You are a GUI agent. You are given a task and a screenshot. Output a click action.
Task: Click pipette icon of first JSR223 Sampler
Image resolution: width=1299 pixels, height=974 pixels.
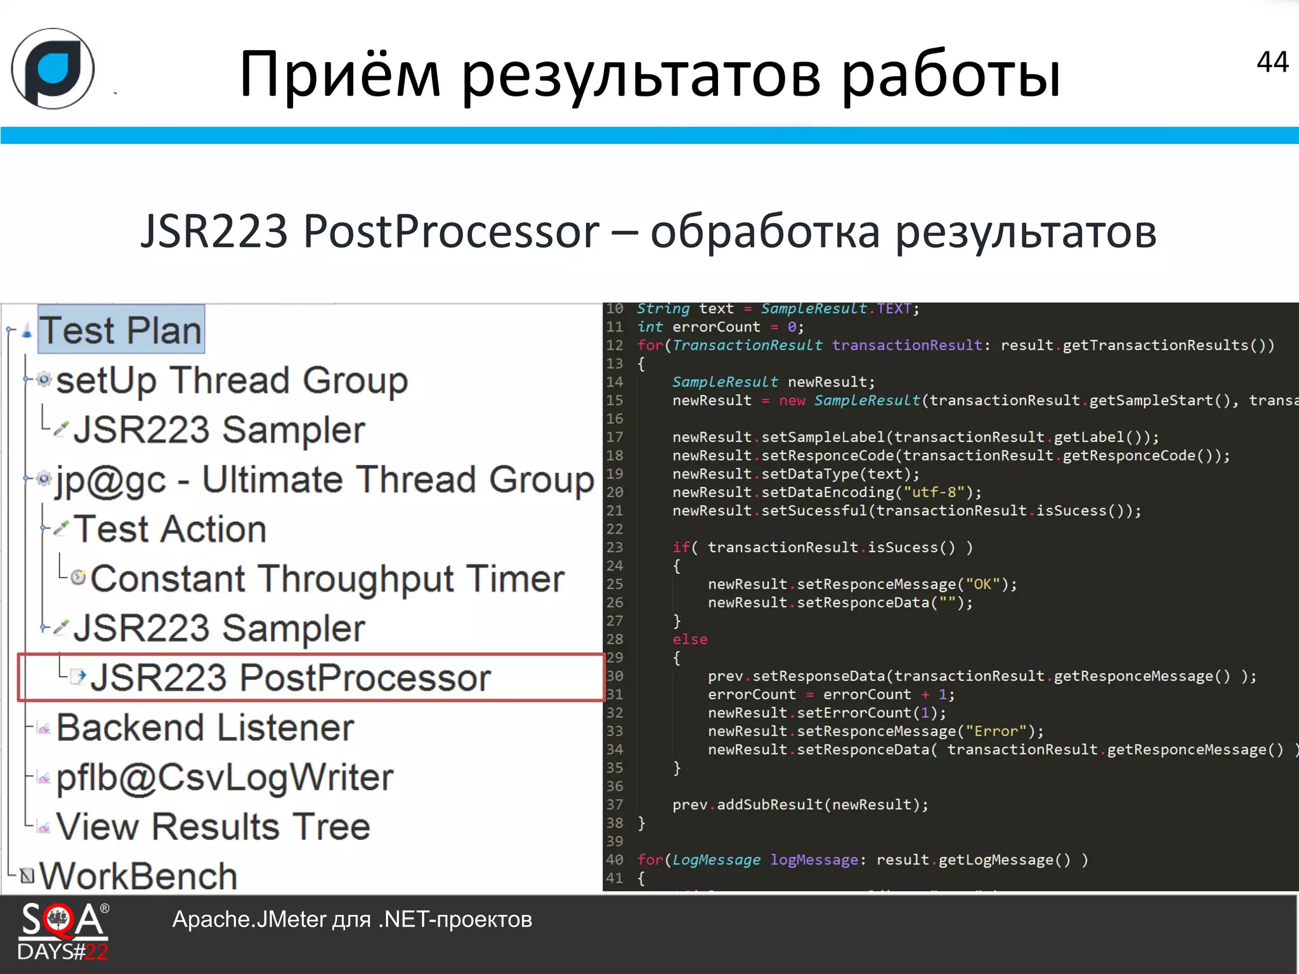pyautogui.click(x=61, y=429)
